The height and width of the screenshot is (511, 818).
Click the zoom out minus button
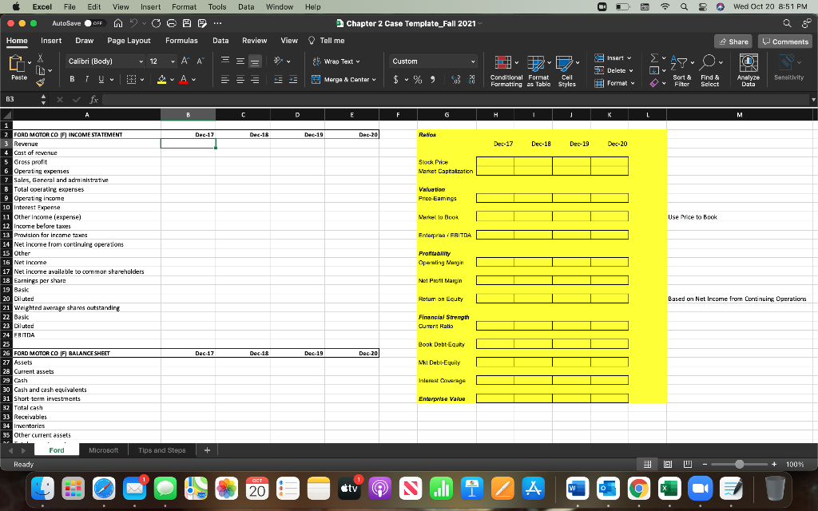[705, 464]
